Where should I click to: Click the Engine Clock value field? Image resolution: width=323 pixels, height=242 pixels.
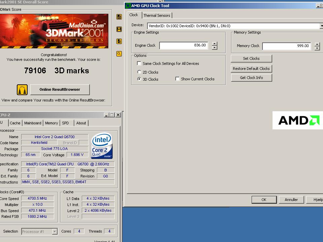[x=184, y=45]
